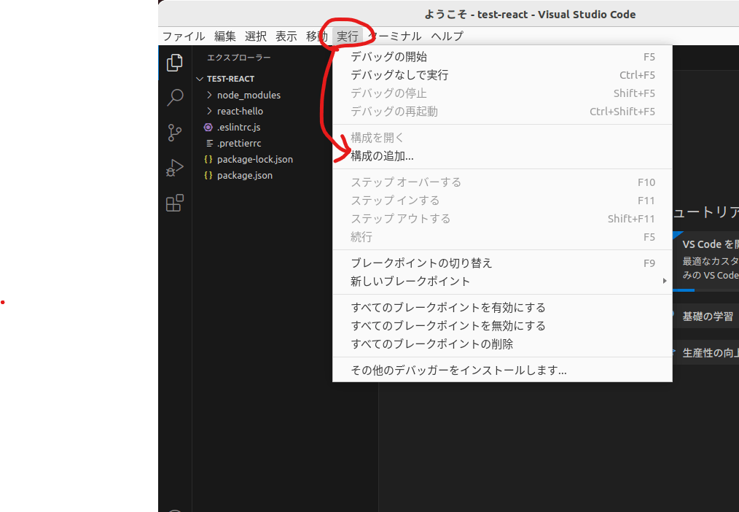Open the ターミナル menu
The height and width of the screenshot is (512, 739).
click(394, 36)
